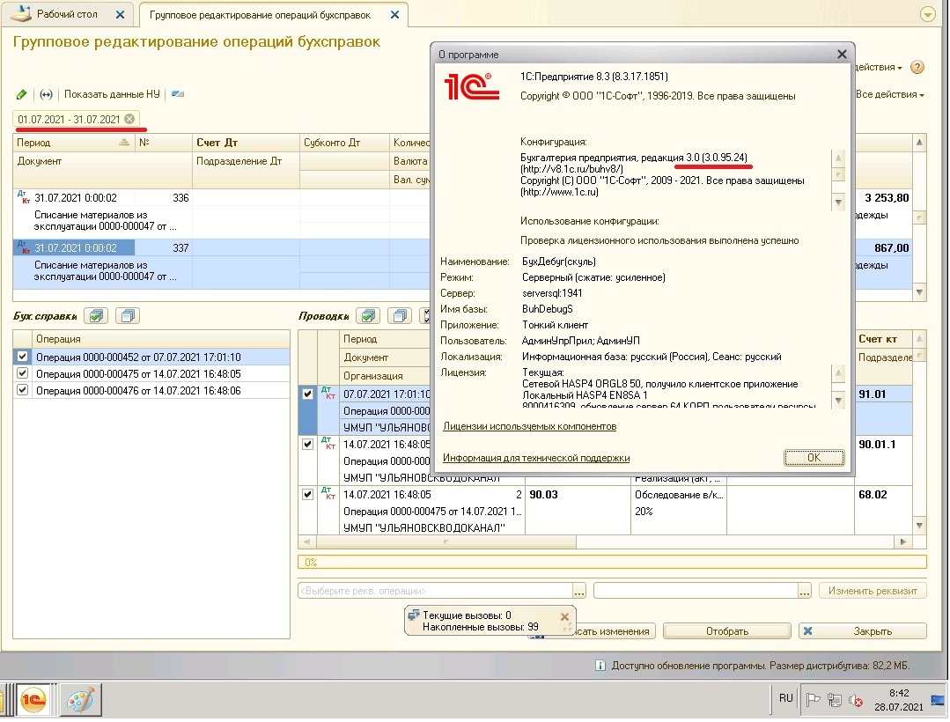
Task: Open selection for the empty value field
Action: coord(805,591)
